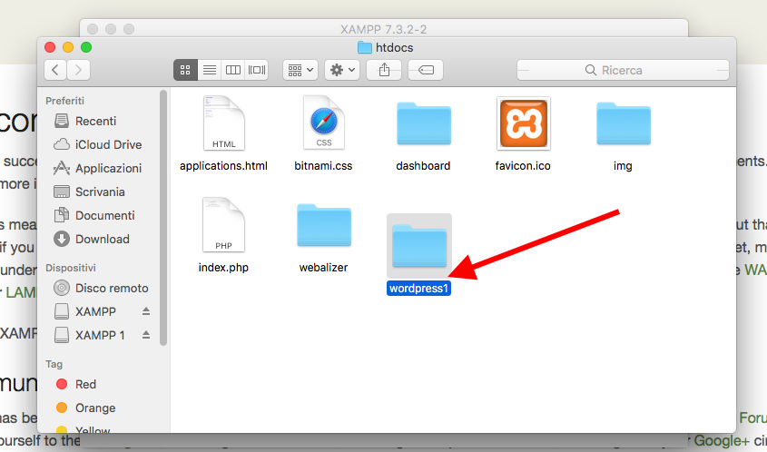767x452 pixels.
Task: Select the dashboard folder icon
Action: (424, 123)
